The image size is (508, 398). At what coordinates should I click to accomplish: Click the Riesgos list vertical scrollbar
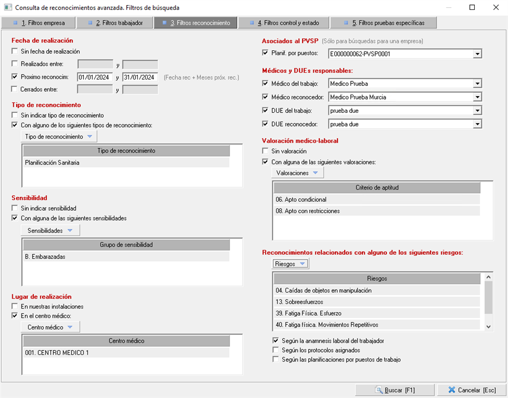click(x=488, y=301)
